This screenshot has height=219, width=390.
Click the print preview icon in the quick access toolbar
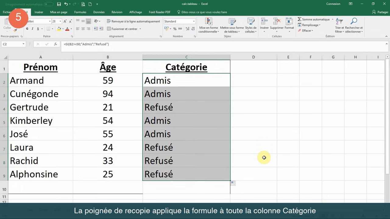(x=83, y=4)
